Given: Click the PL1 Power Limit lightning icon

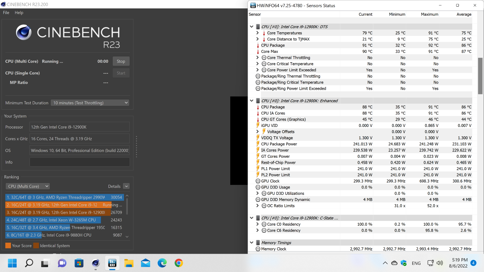Looking at the screenshot, I should (258, 168).
